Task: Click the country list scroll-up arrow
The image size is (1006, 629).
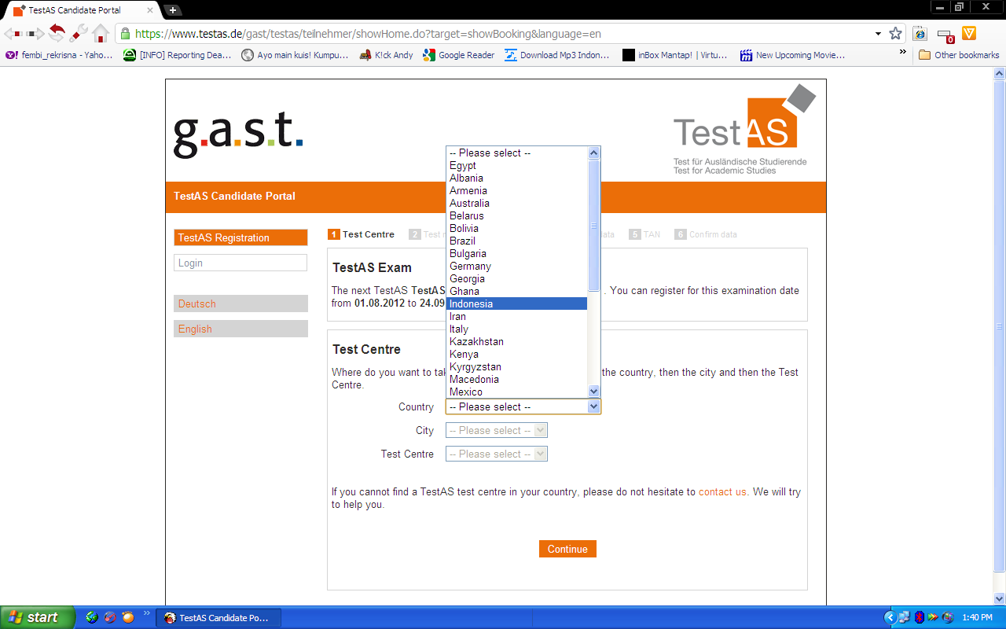Action: point(594,153)
